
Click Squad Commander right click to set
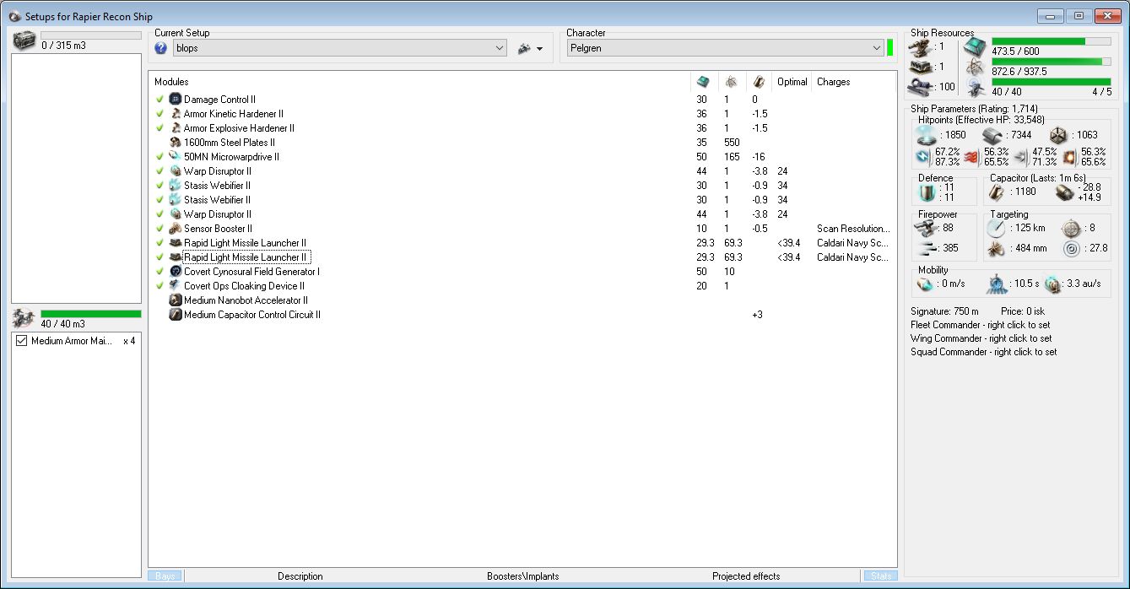pyautogui.click(x=983, y=352)
